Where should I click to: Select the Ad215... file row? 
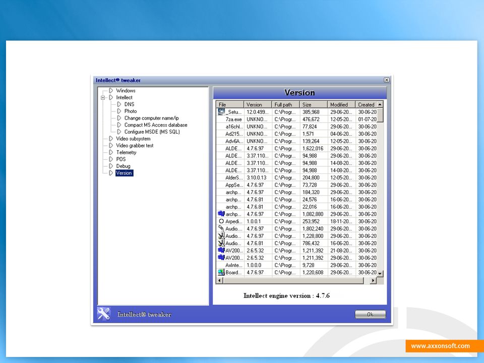coord(296,134)
